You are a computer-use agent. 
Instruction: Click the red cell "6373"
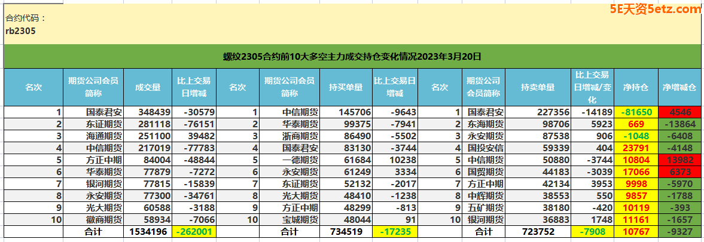(x=679, y=172)
